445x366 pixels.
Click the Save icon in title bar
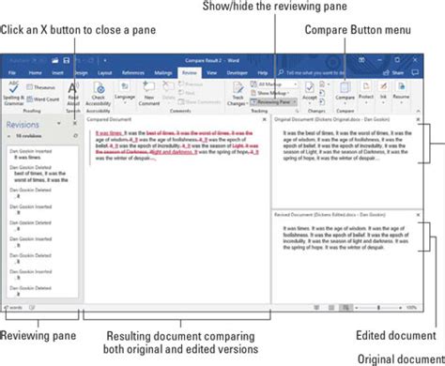pos(67,60)
